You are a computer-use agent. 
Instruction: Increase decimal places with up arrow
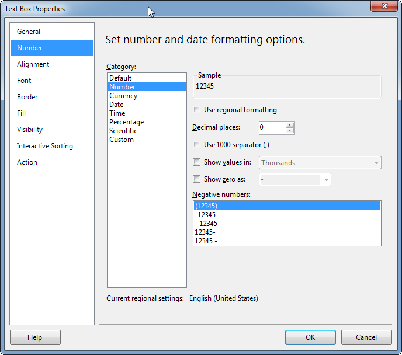point(289,126)
